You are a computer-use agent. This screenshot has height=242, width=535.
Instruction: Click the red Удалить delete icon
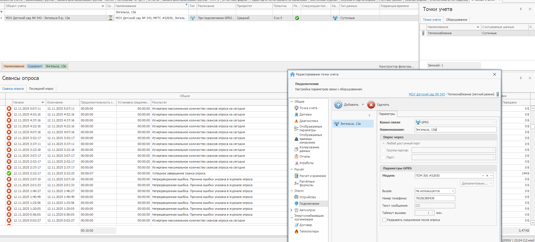point(371,105)
